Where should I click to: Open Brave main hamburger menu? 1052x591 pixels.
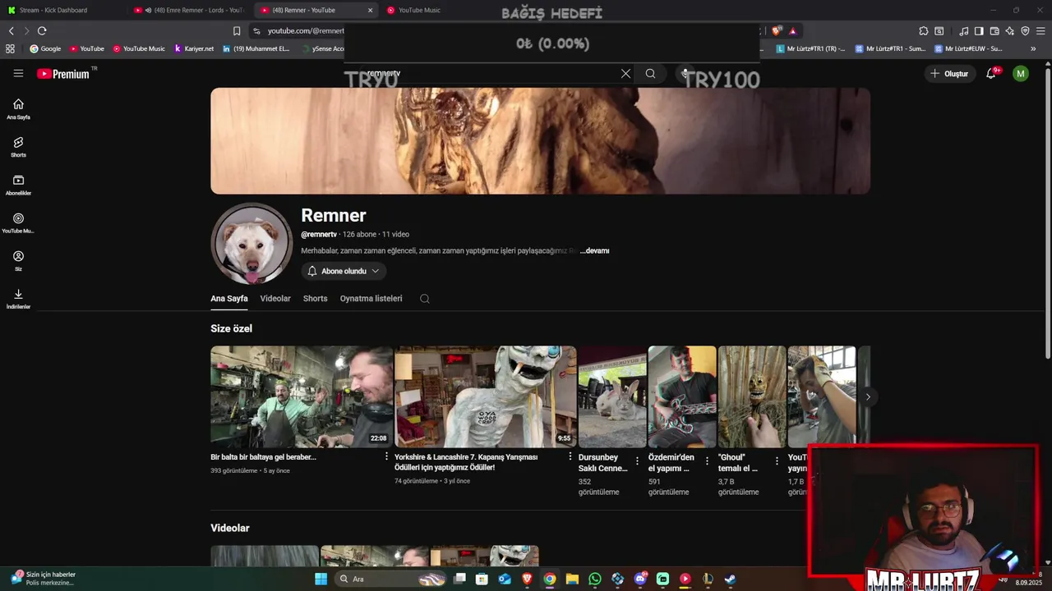(1040, 31)
